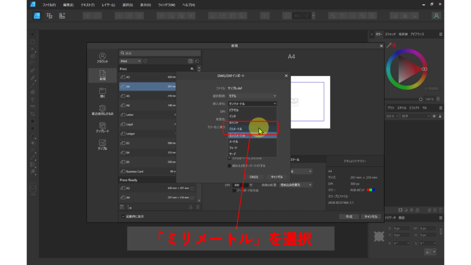
Task: Toggle 'Show on startup' checkbox
Action: pos(123,216)
